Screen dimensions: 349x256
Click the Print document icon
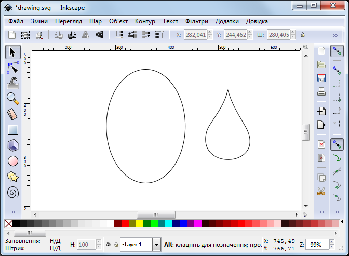(321, 92)
